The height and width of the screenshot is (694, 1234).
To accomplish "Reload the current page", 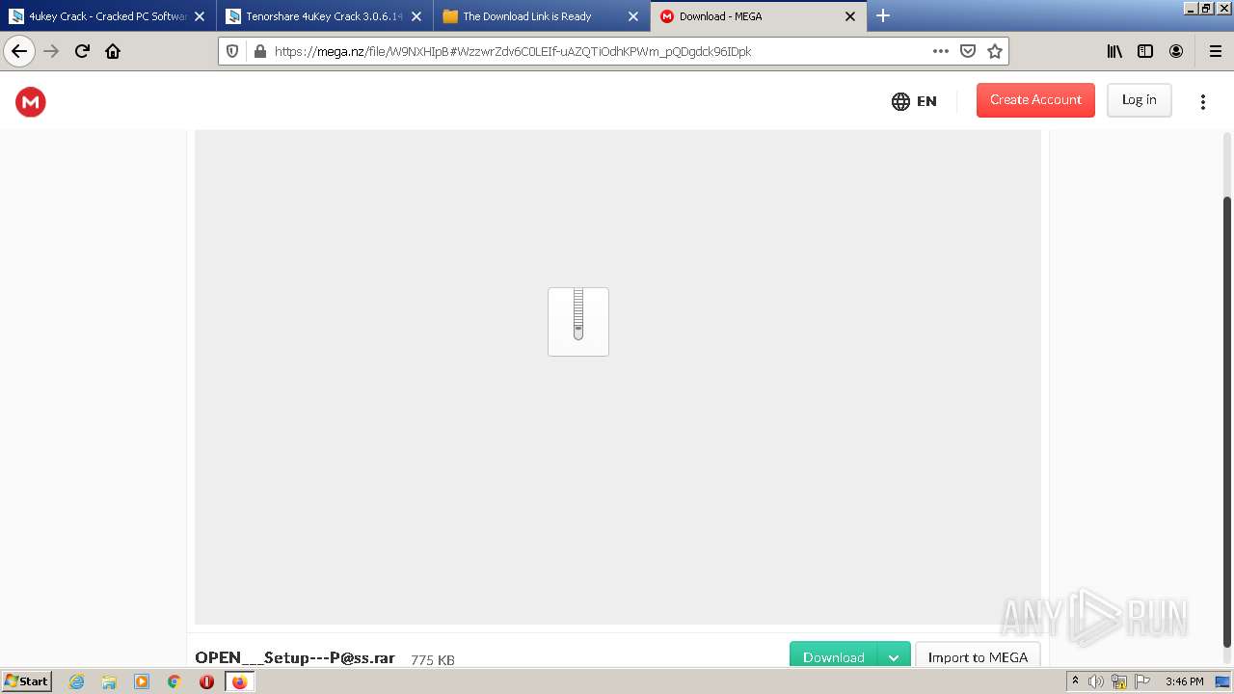I will 82,51.
